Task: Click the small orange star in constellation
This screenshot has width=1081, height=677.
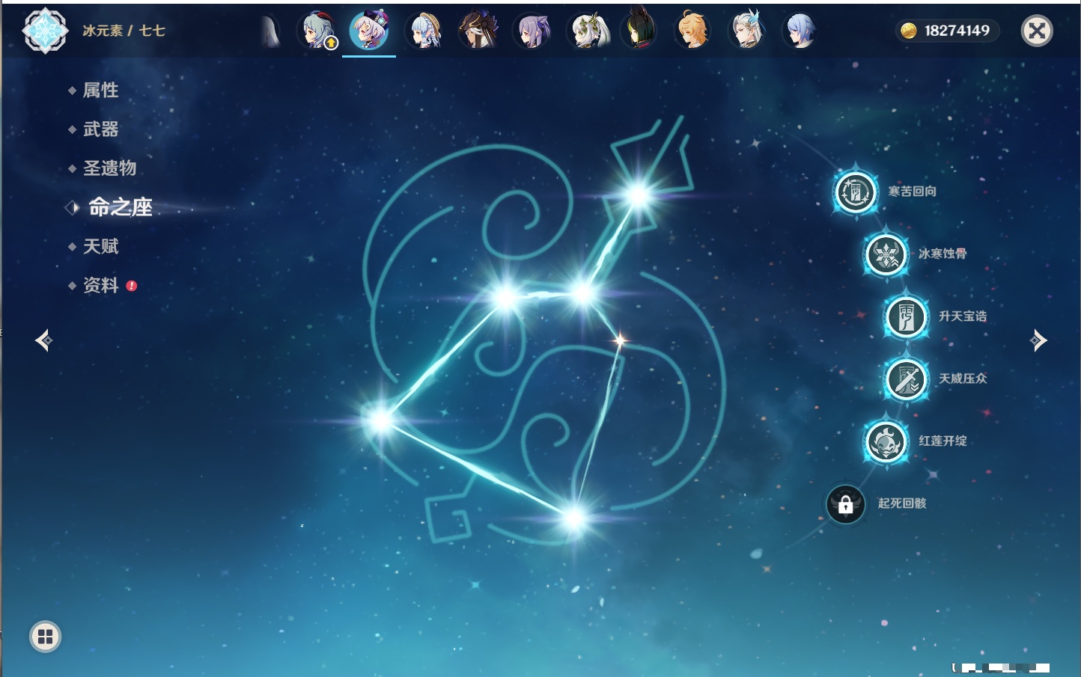Action: click(620, 340)
